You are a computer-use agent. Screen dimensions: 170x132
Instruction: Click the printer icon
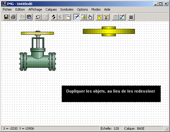13,17
